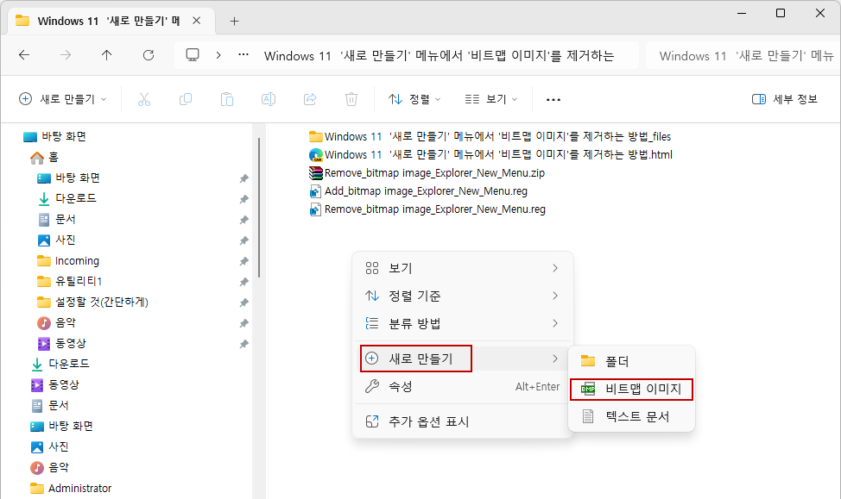Open pinned 다운로드 in navigation pane
Screen dimensions: 841x499
[67, 198]
